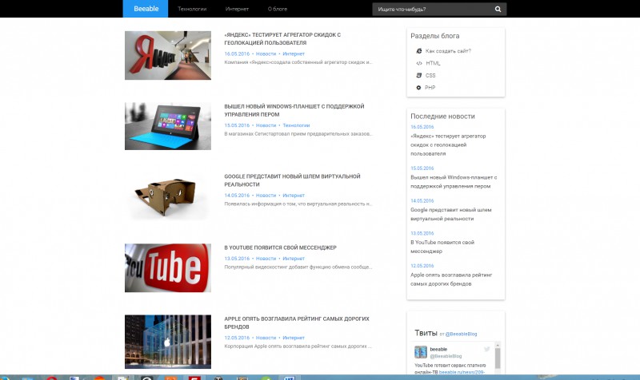Open the Apple рейтинг item in Последние новости sidebar
Image resolution: width=640 pixels, height=380 pixels.
click(451, 279)
